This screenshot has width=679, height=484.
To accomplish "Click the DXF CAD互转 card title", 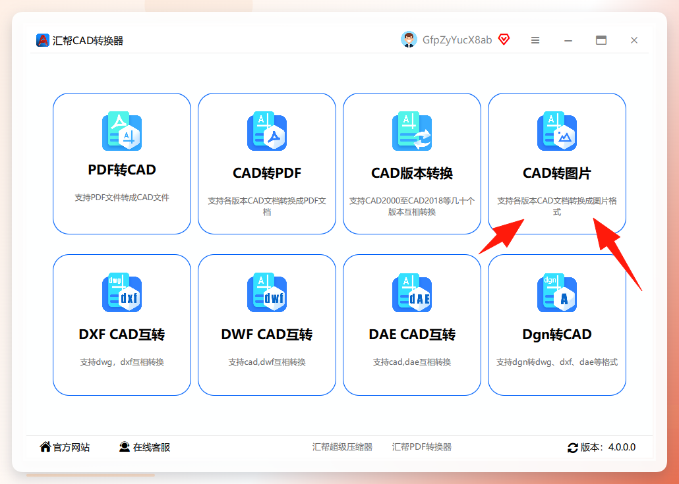I will click(122, 335).
